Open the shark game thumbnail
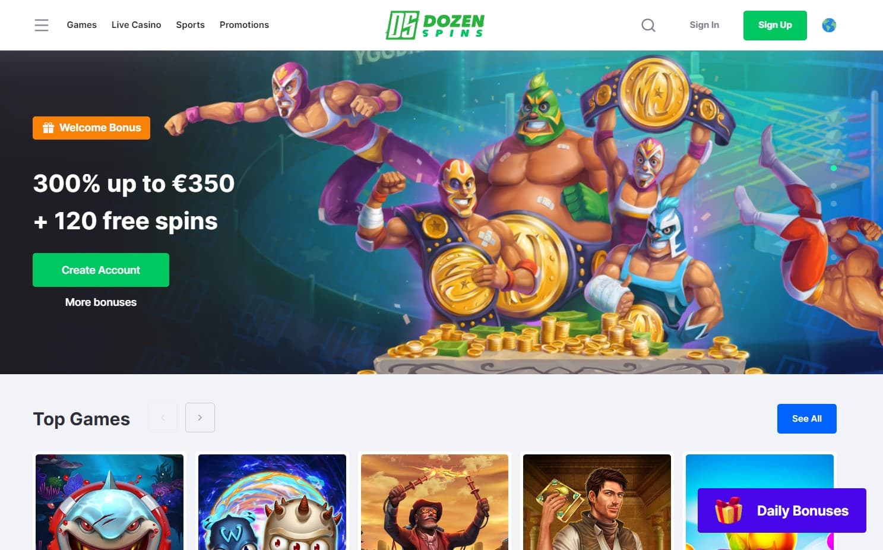 (110, 502)
